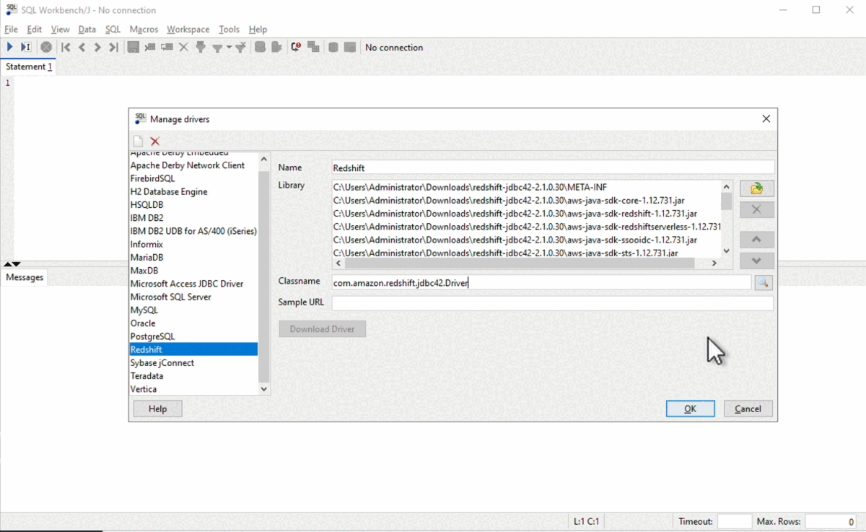Open filter dropdown arrow in toolbar
This screenshot has height=532, width=866.
click(x=229, y=47)
